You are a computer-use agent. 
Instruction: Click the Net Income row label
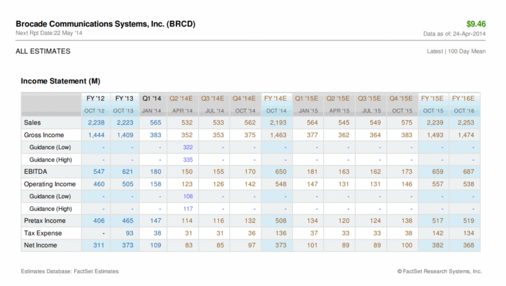pyautogui.click(x=40, y=246)
